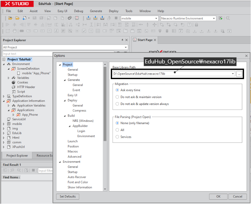Click the third Generate Application icon
Image resolution: width=251 pixels, height=204 pixels.
[x=102, y=18]
